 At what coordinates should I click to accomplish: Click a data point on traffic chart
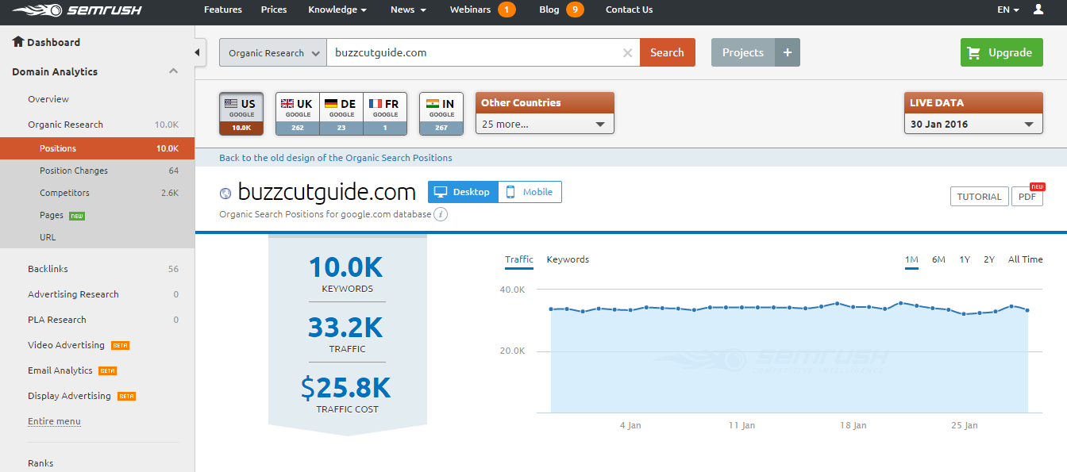(x=837, y=303)
